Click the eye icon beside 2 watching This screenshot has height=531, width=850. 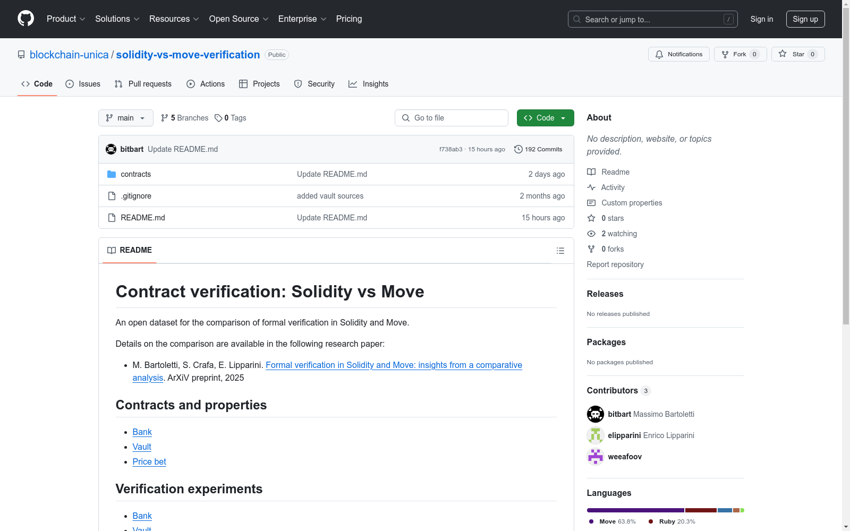591,234
